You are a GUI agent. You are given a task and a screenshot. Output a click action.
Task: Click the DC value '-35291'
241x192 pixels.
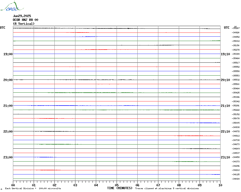click(x=236, y=106)
